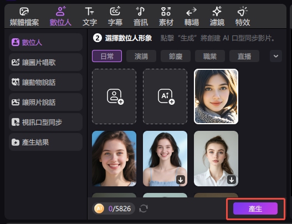The width and height of the screenshot is (292, 224).
Task: Switch to the 數位人 top tab
Action: point(60,17)
